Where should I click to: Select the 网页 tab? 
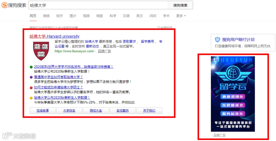pos(33,16)
